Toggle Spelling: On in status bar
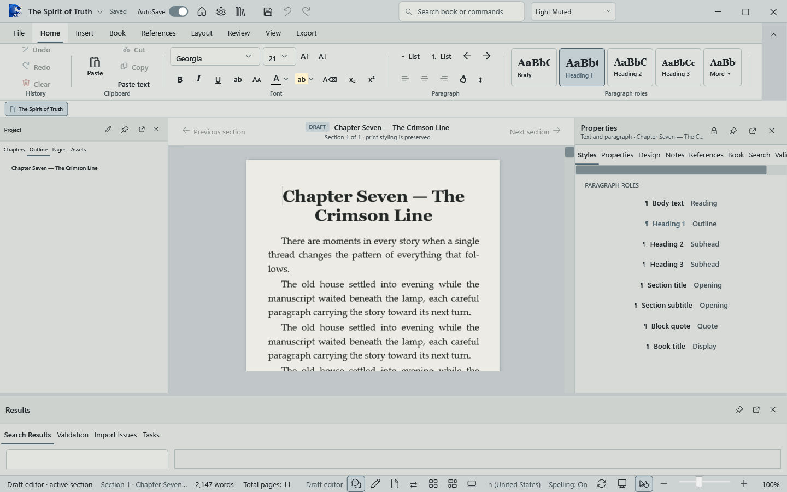This screenshot has height=492, width=787. (568, 484)
